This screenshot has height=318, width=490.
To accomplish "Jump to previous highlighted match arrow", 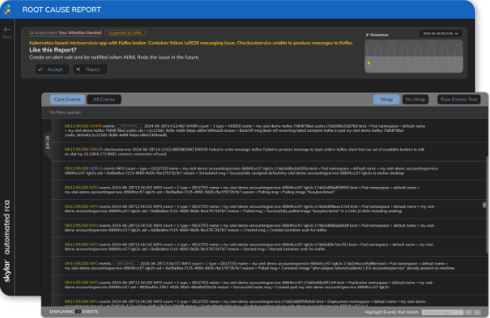I will (x=468, y=312).
